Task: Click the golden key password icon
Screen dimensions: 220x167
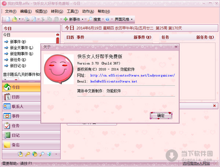Action: click(27, 154)
